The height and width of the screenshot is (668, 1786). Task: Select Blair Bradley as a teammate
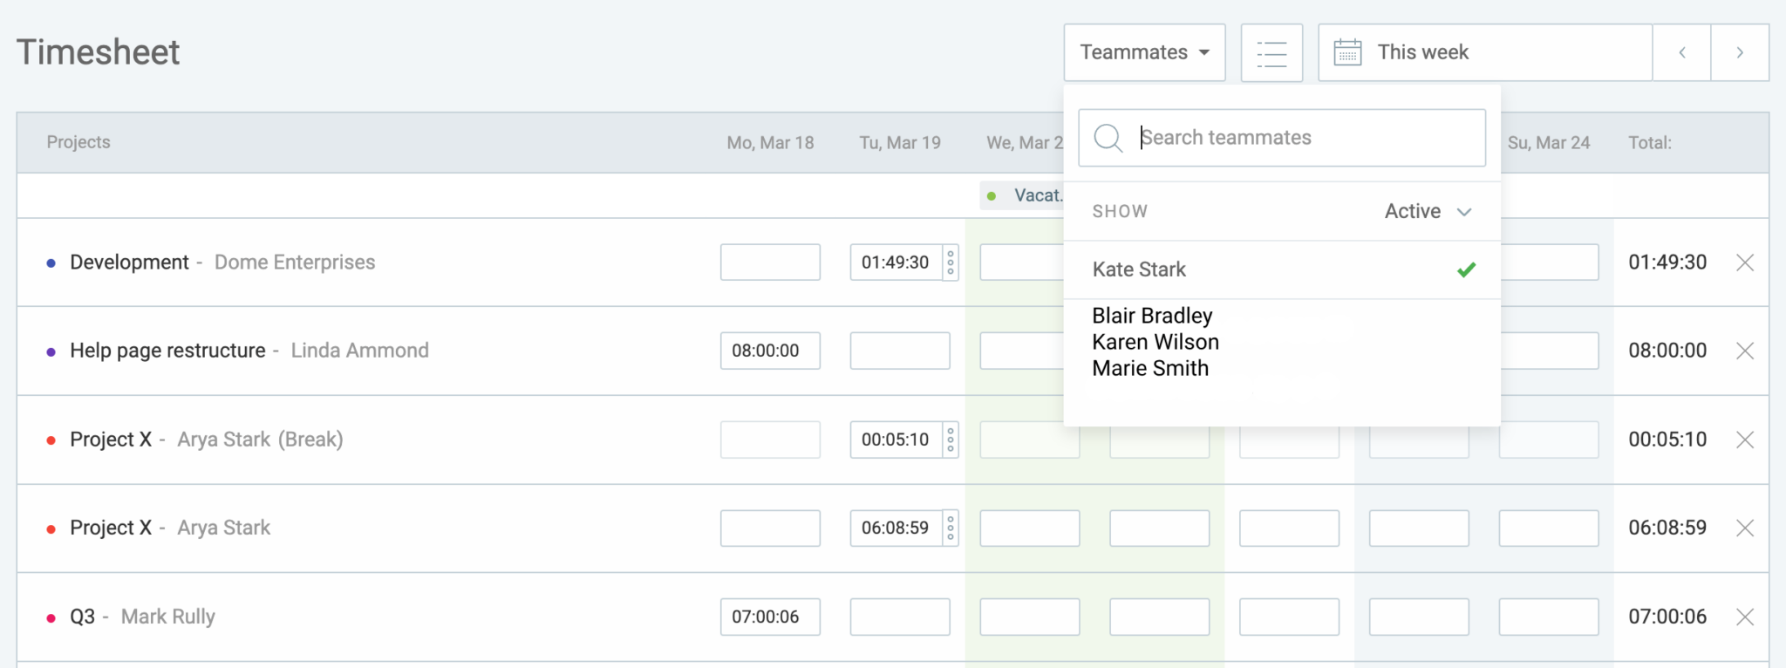(1152, 316)
